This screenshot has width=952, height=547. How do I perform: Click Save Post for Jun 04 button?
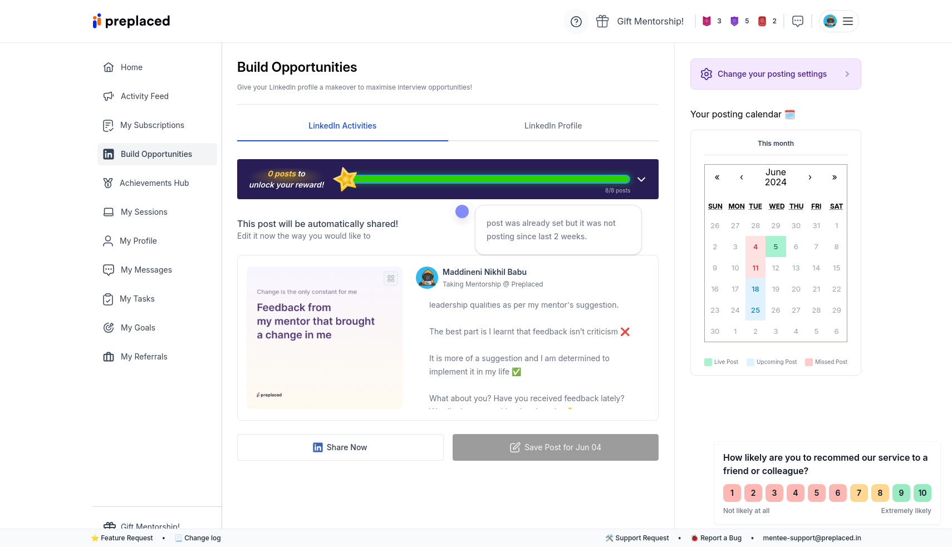pyautogui.click(x=556, y=447)
